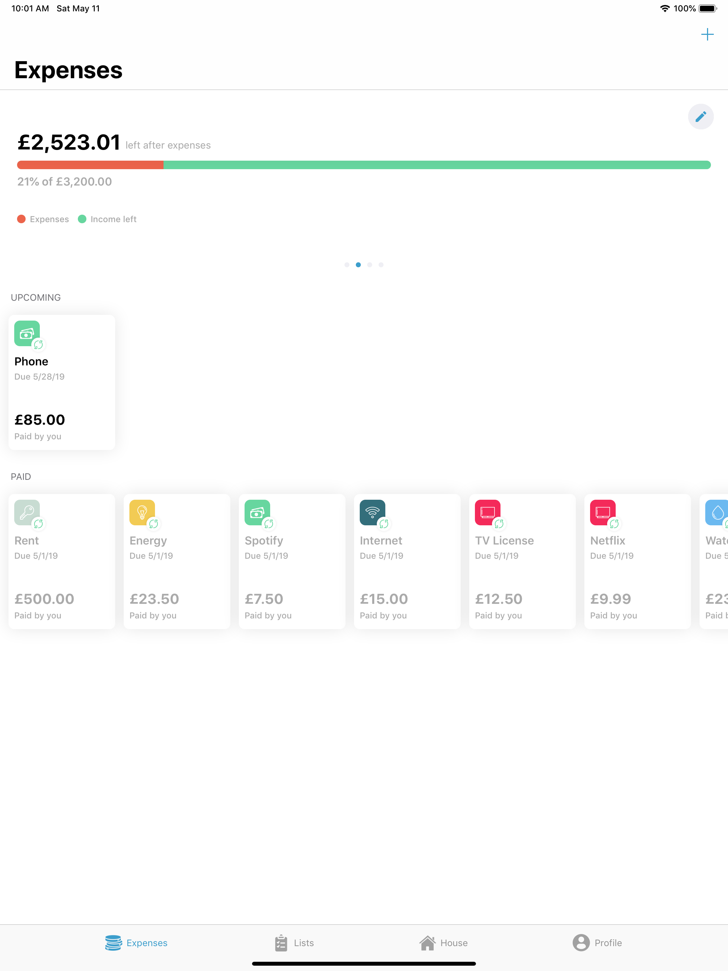Screen dimensions: 728x971
Task: Tap the 'left after expenses' caption
Action: coord(168,145)
